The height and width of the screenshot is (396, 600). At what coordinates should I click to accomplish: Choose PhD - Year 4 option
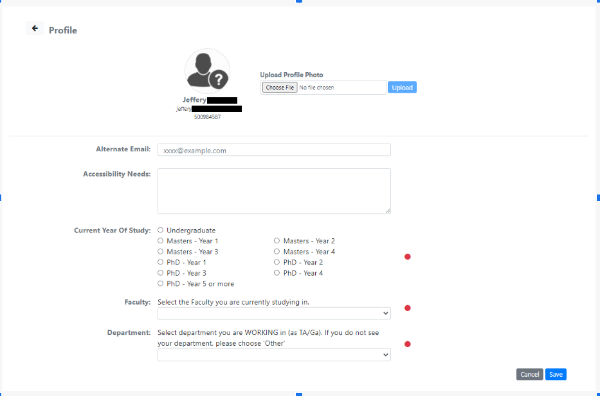click(277, 273)
